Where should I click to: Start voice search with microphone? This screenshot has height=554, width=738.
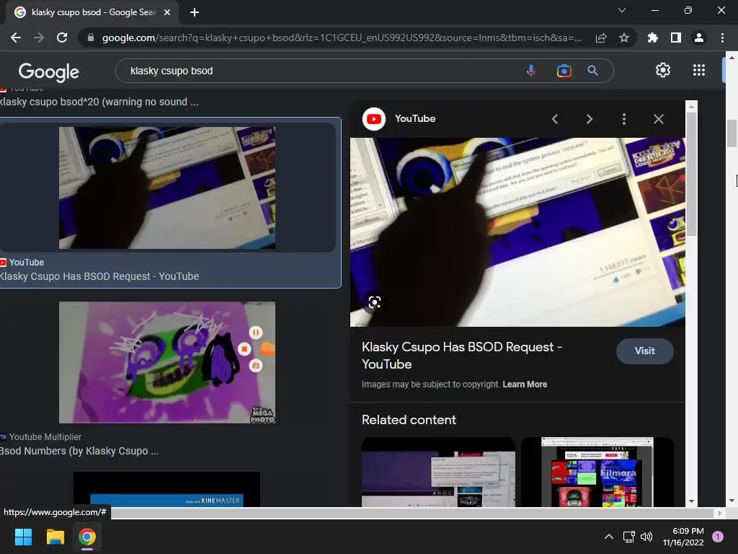coord(531,71)
